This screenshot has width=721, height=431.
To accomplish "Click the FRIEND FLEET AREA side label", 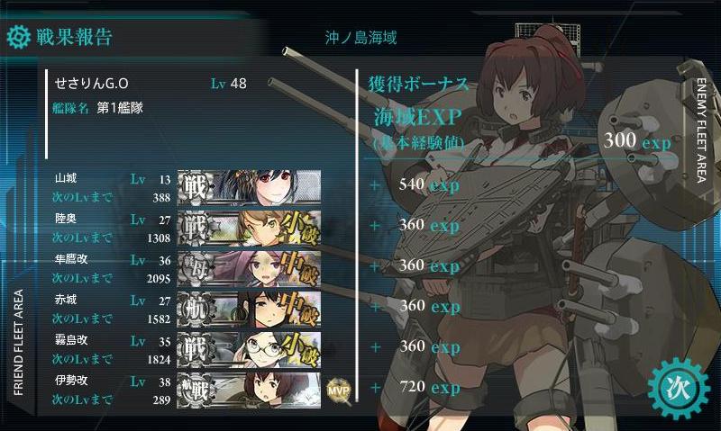I will coord(18,343).
